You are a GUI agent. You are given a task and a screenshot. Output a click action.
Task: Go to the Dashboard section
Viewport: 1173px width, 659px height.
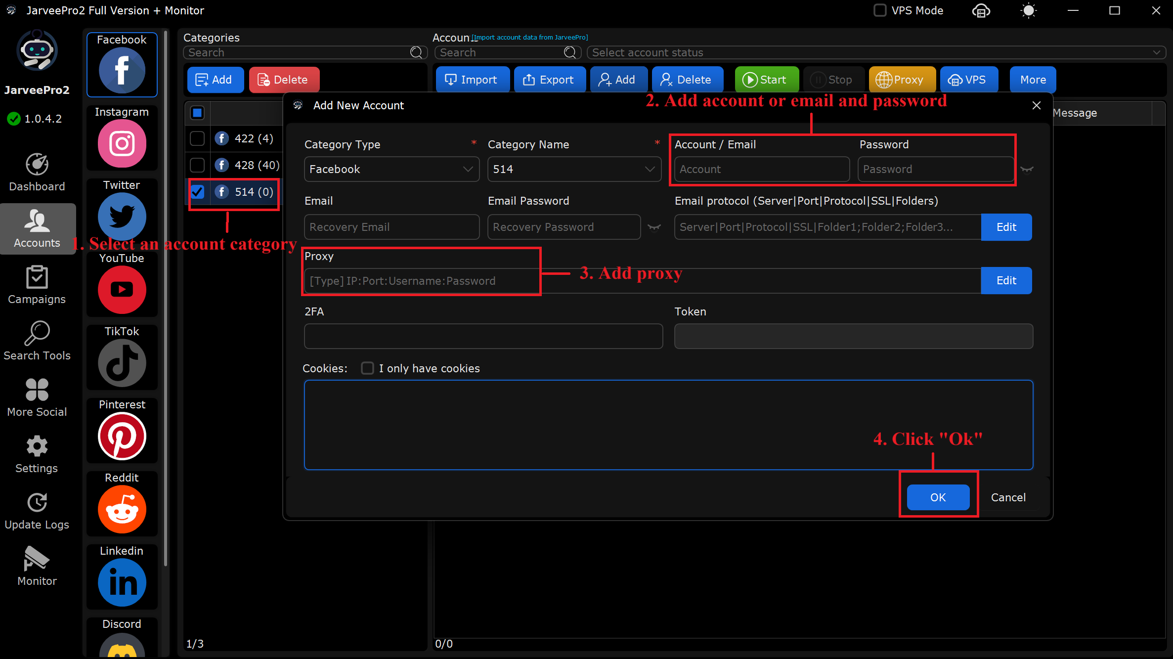tap(37, 172)
